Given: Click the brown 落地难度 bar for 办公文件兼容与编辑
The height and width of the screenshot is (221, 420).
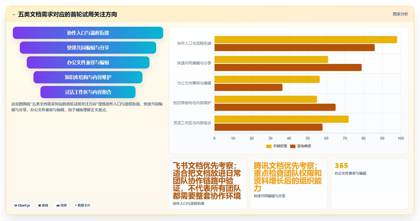Looking at the screenshot, I should click(248, 87).
